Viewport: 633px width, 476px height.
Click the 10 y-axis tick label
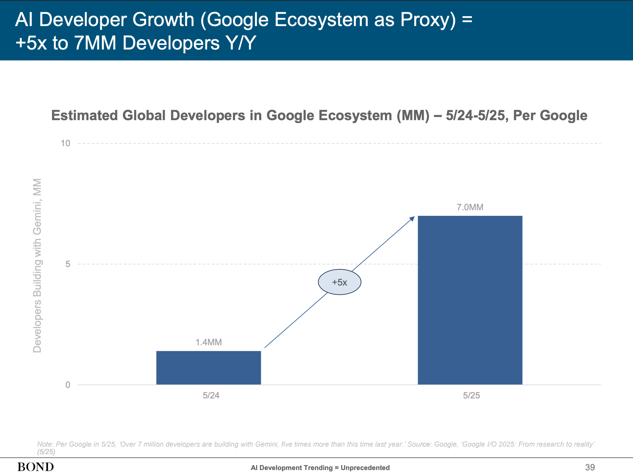pos(65,143)
